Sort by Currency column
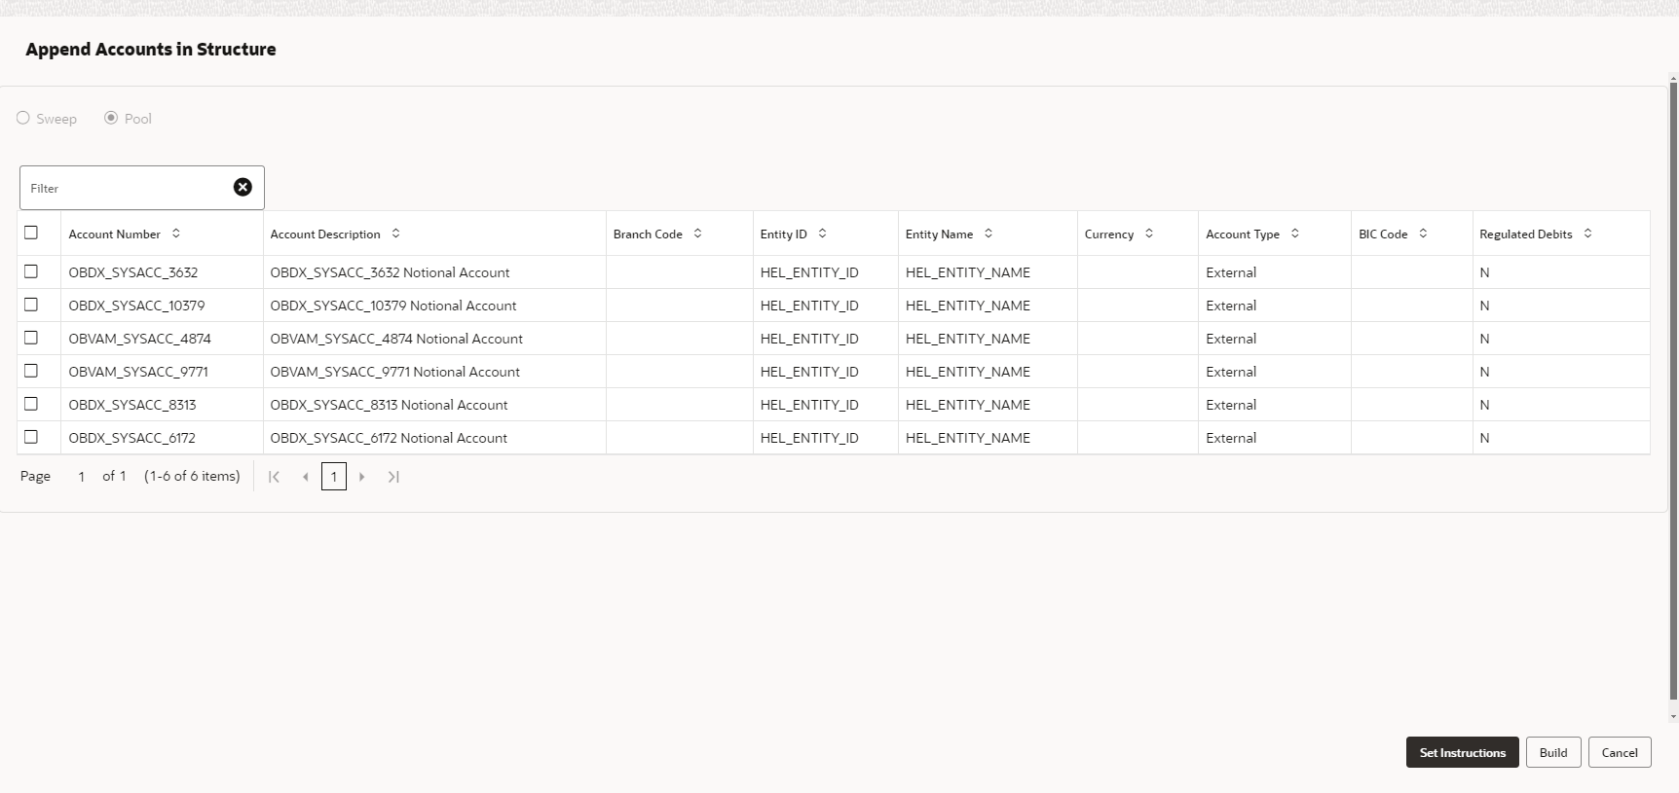Screen dimensions: 1679x793 click(1149, 234)
